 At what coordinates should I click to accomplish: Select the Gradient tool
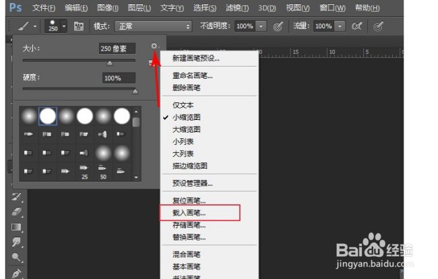pos(17,227)
